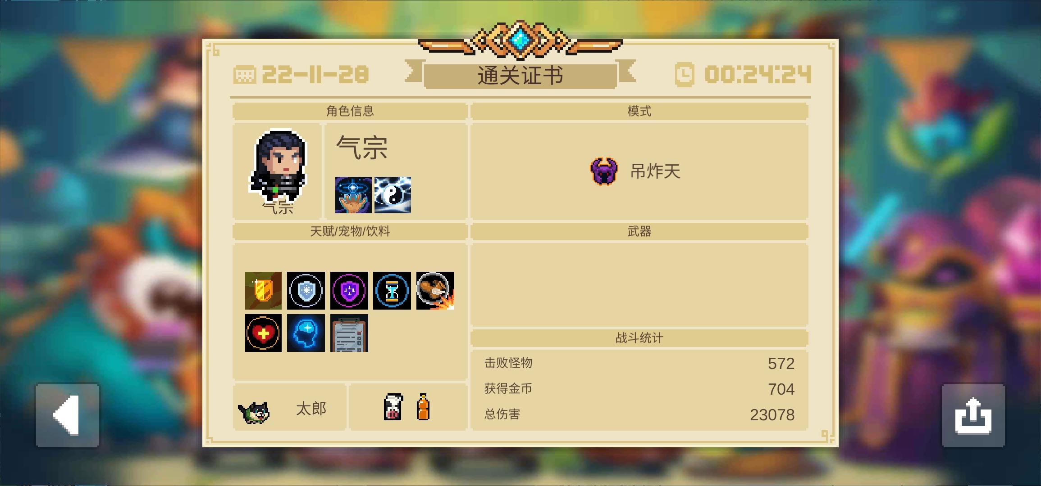Image resolution: width=1041 pixels, height=486 pixels.
Task: Tap the golden shield talent icon
Action: 263,291
